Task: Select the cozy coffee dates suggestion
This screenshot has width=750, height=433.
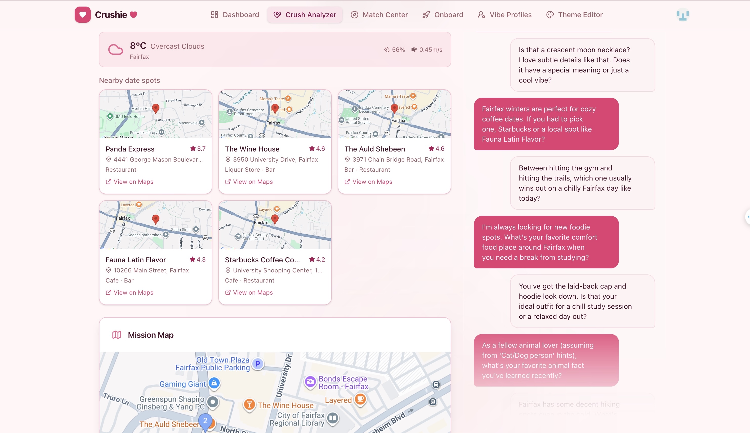Action: pos(546,124)
